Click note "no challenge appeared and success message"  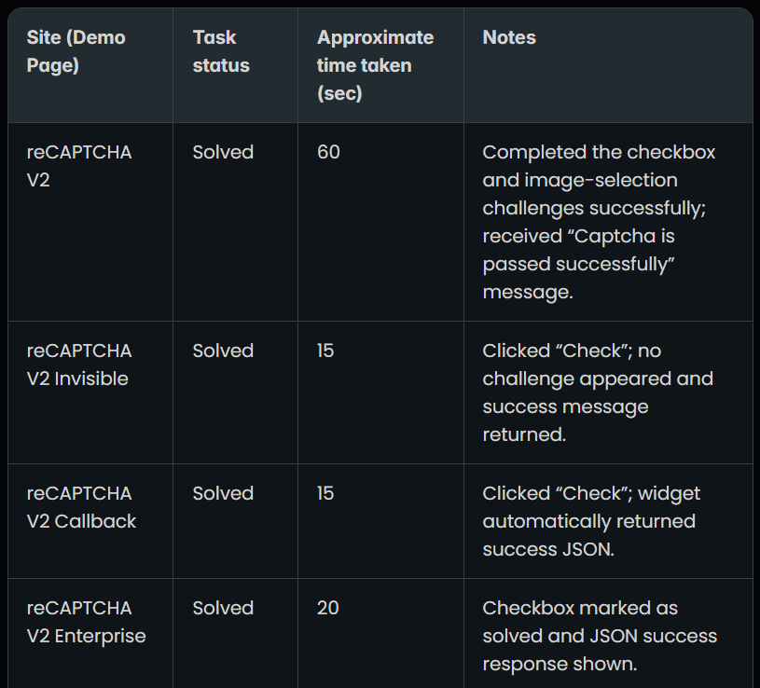pyautogui.click(x=598, y=392)
